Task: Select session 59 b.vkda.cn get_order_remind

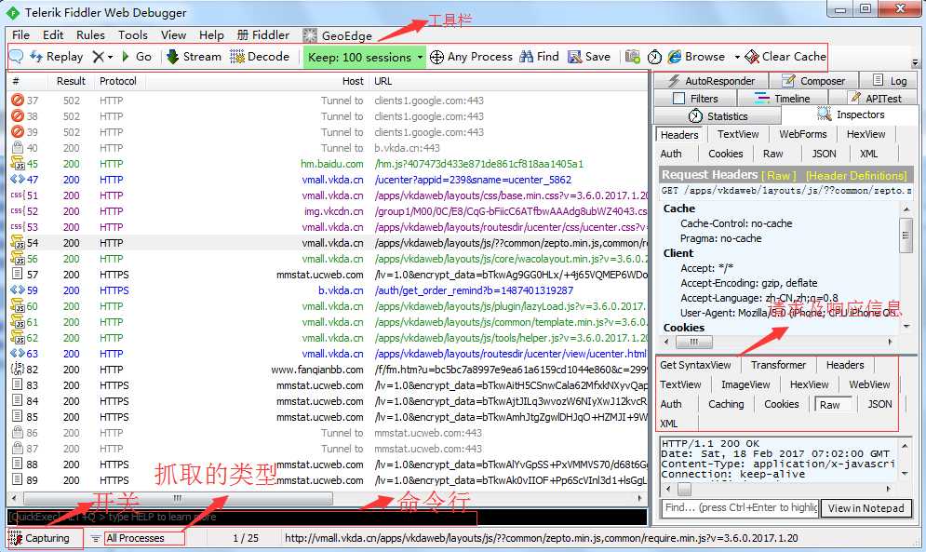Action: tap(328, 290)
